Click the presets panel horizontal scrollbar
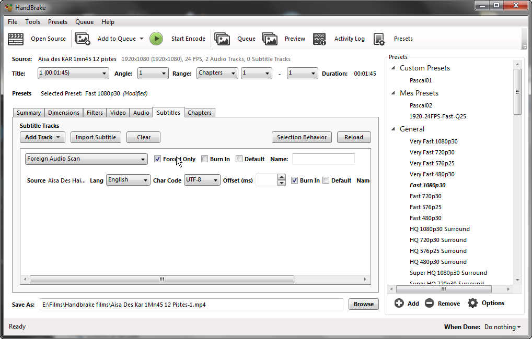Screen dimensions: 532x339 (444, 289)
